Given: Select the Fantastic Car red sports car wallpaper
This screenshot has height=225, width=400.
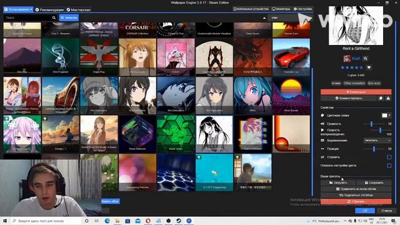Looking at the screenshot, I should 291,57.
